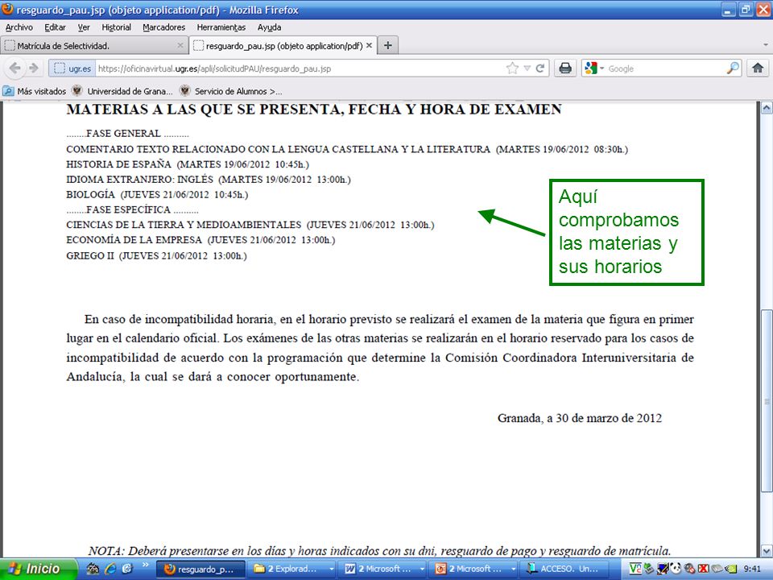Image resolution: width=773 pixels, height=580 pixels.
Task: Open the URL history dropdown arrow
Action: [527, 68]
